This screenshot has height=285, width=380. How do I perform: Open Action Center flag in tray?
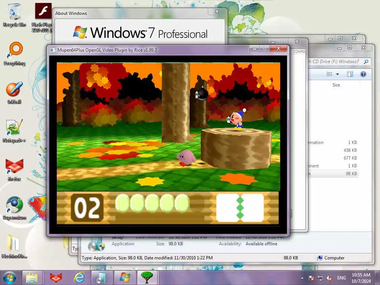(311, 278)
